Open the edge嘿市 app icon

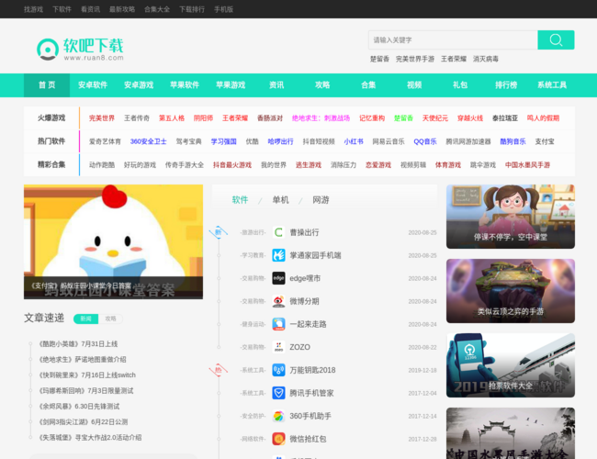tap(278, 278)
